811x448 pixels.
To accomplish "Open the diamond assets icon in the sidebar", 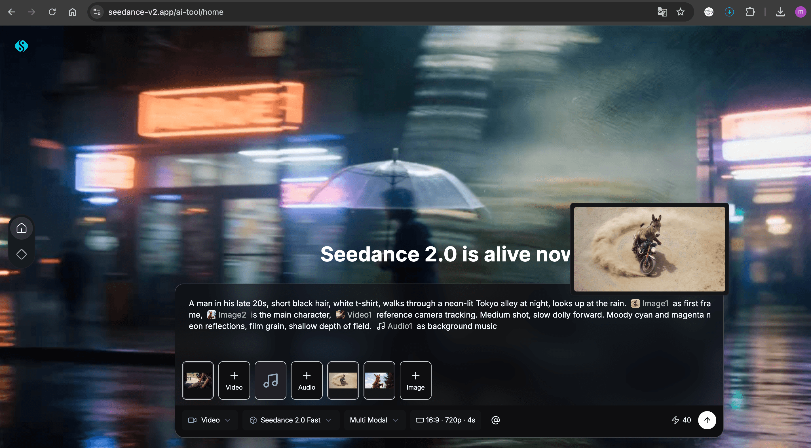I will coord(21,254).
